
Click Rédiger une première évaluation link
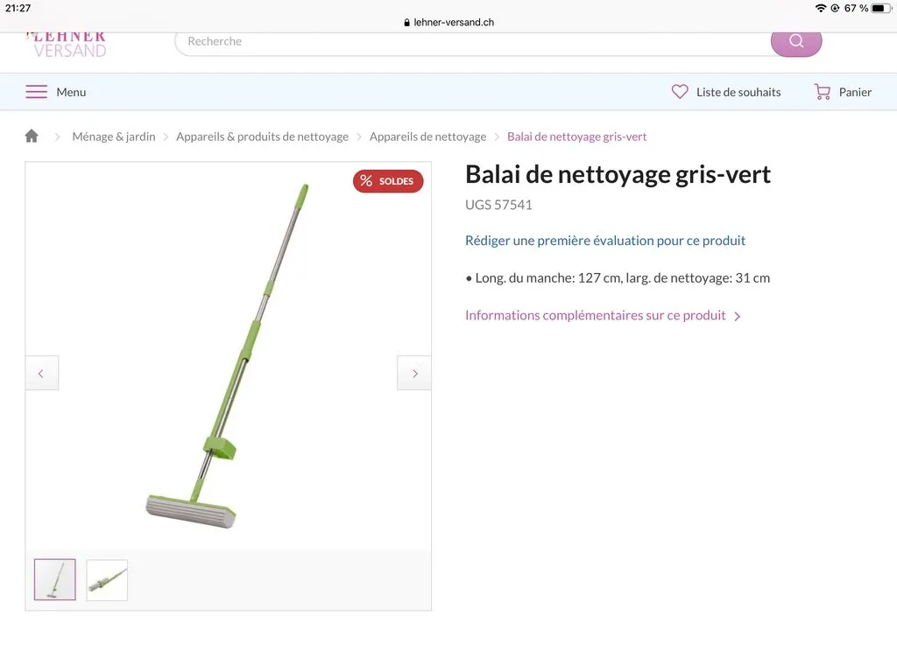(605, 241)
